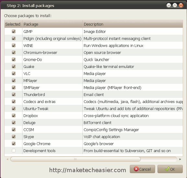The width and height of the screenshot is (187, 178).
Task: Disable the Google Chrome checkbox
Action: (14, 144)
